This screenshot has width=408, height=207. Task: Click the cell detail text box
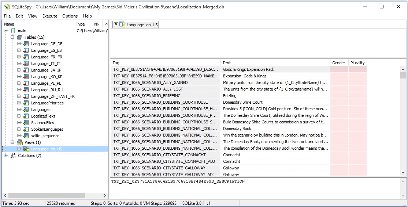click(x=255, y=188)
